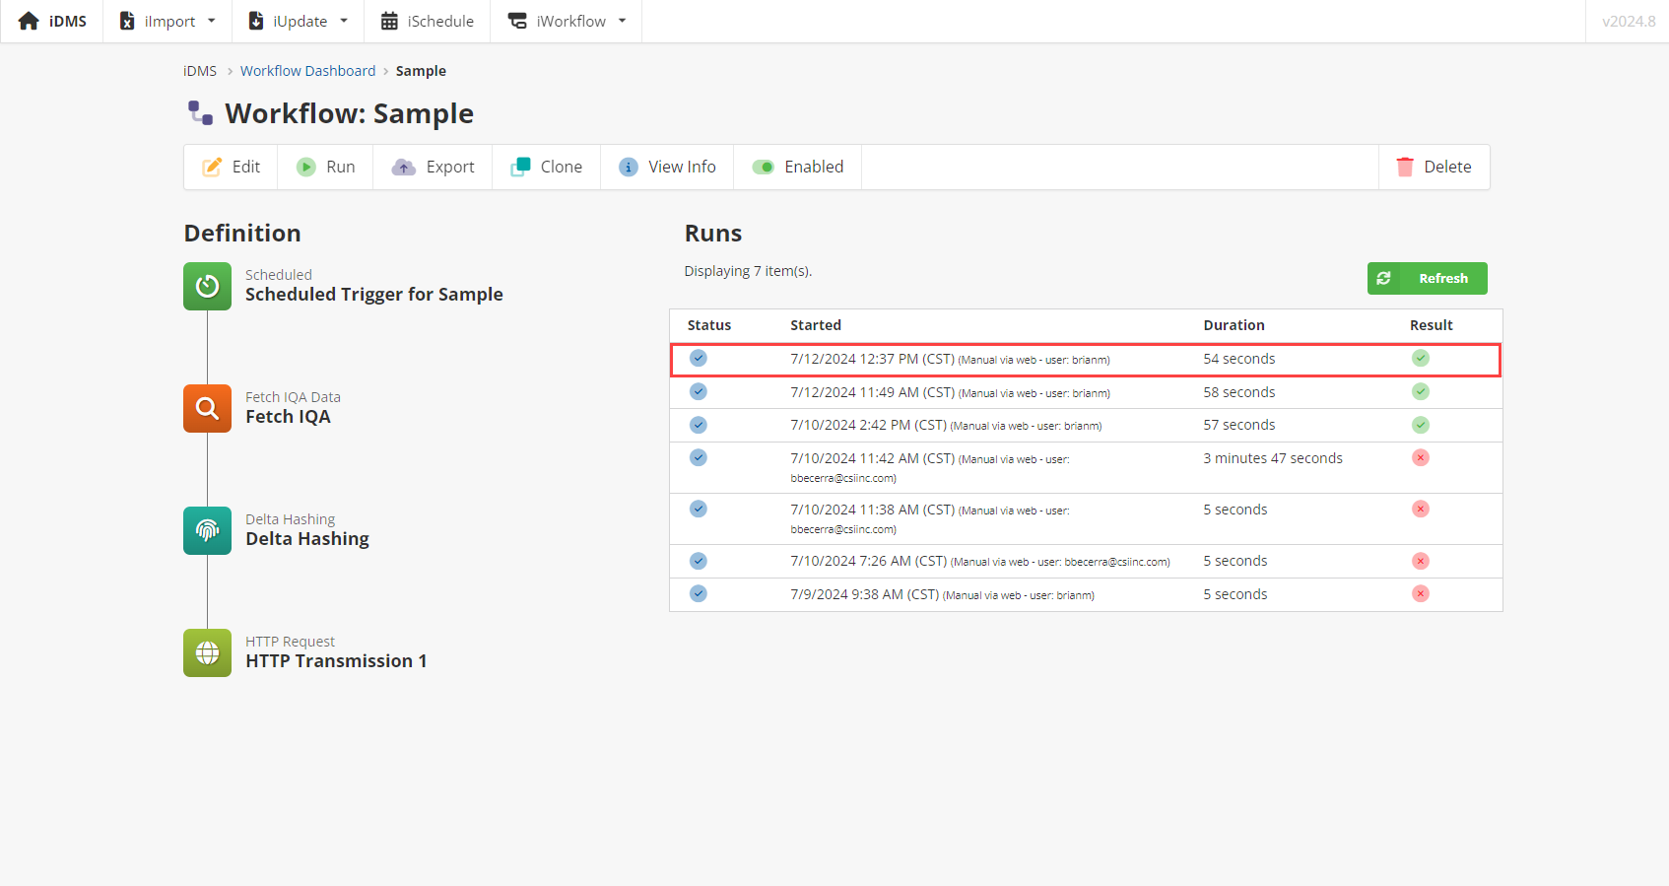1669x886 pixels.
Task: Click the Edit workflow button
Action: [232, 168]
